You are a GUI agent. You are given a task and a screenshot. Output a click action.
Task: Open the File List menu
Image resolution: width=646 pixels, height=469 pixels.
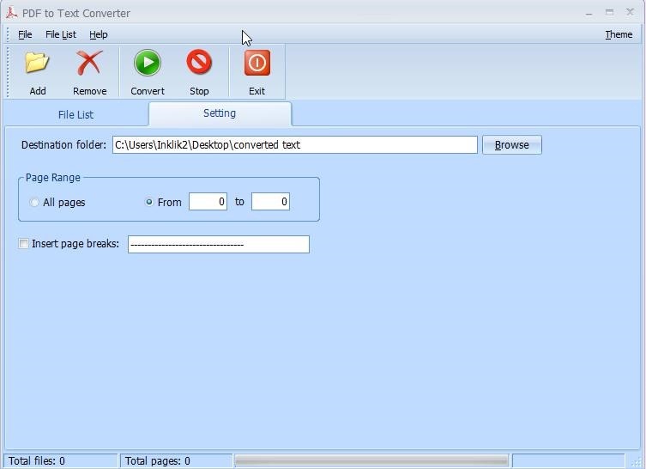(x=60, y=34)
